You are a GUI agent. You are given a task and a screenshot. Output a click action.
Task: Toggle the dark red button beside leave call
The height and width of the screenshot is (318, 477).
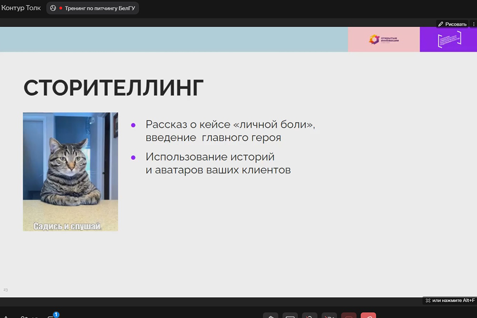tap(349, 316)
